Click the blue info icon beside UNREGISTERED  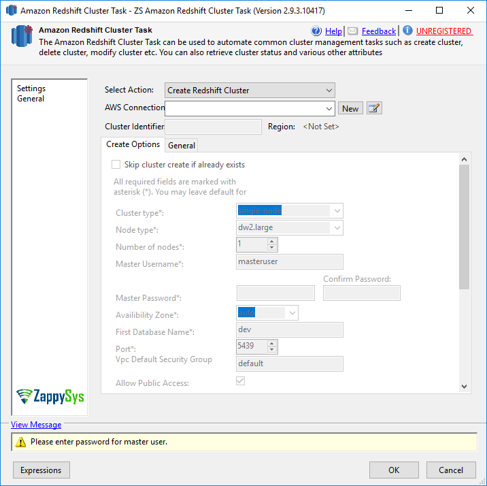(x=407, y=30)
